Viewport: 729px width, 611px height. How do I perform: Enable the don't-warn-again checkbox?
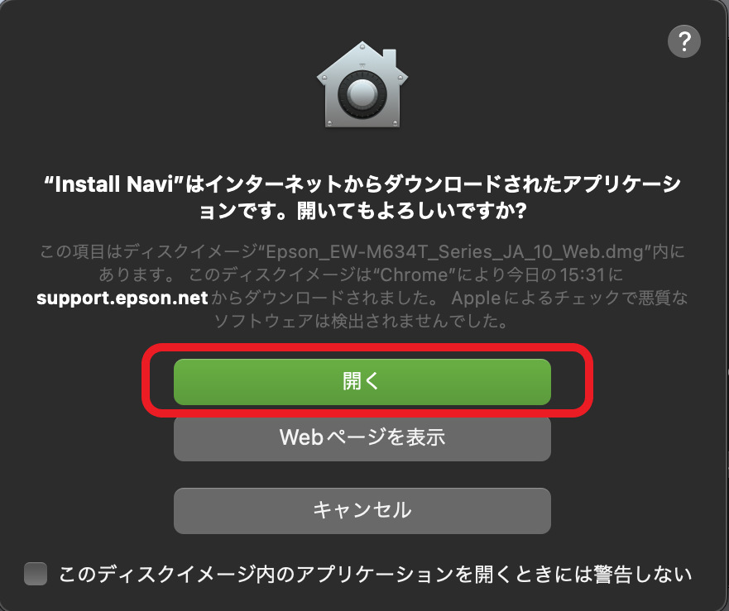pos(36,574)
